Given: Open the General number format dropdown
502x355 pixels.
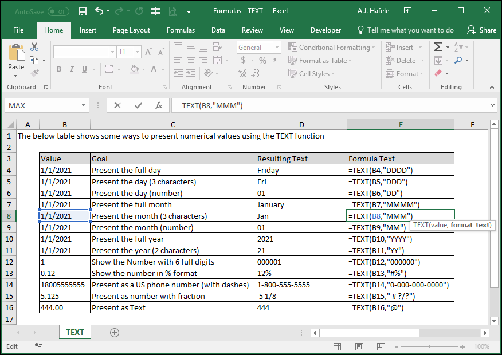Looking at the screenshot, I should point(277,48).
